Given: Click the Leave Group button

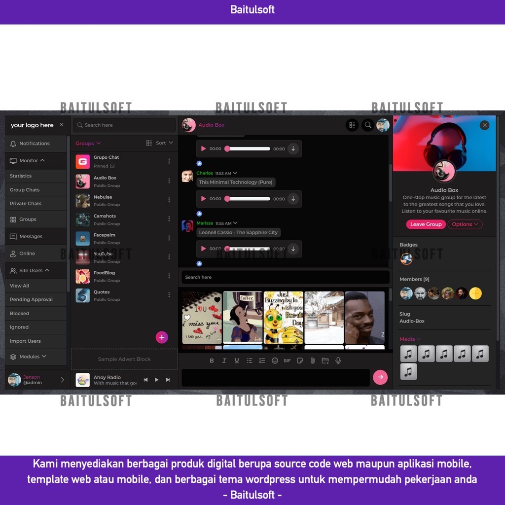Looking at the screenshot, I should 426,224.
